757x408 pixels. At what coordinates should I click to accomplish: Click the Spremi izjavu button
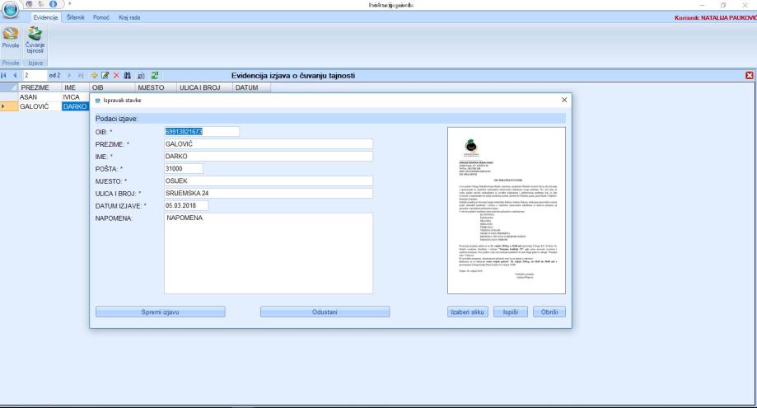pyautogui.click(x=161, y=312)
